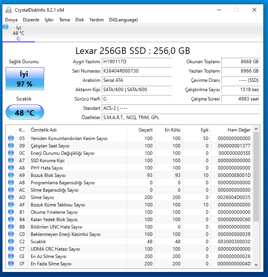Click the status orb for SSD Koruma Kipi
This screenshot has width=268, height=277.
(x=11, y=161)
